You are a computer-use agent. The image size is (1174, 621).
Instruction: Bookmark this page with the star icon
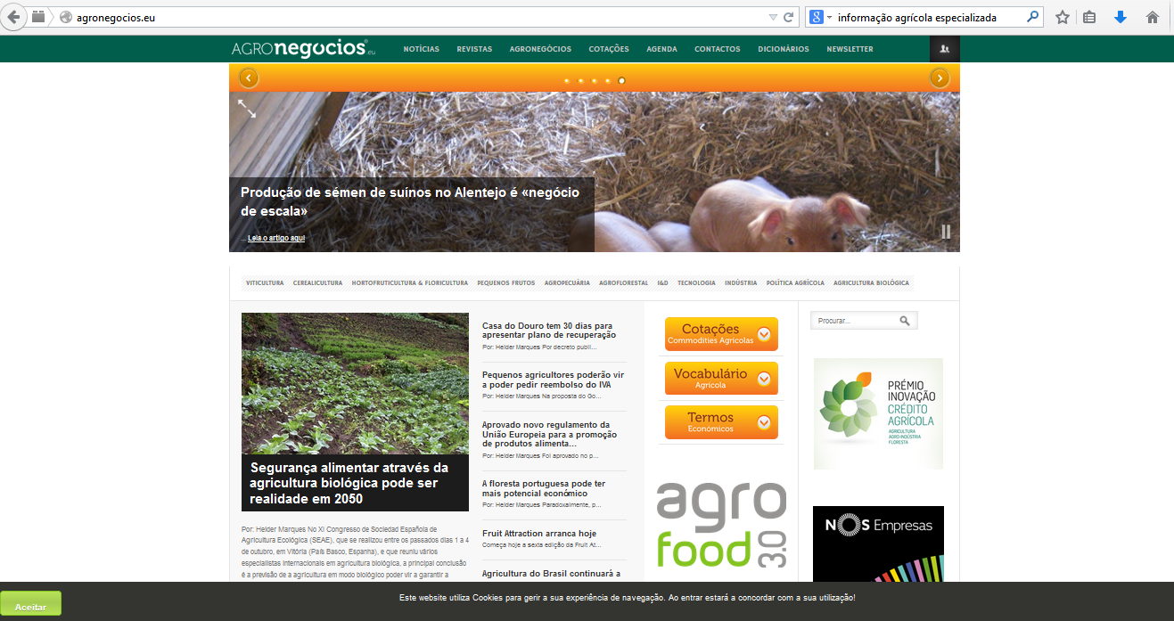(x=1063, y=17)
